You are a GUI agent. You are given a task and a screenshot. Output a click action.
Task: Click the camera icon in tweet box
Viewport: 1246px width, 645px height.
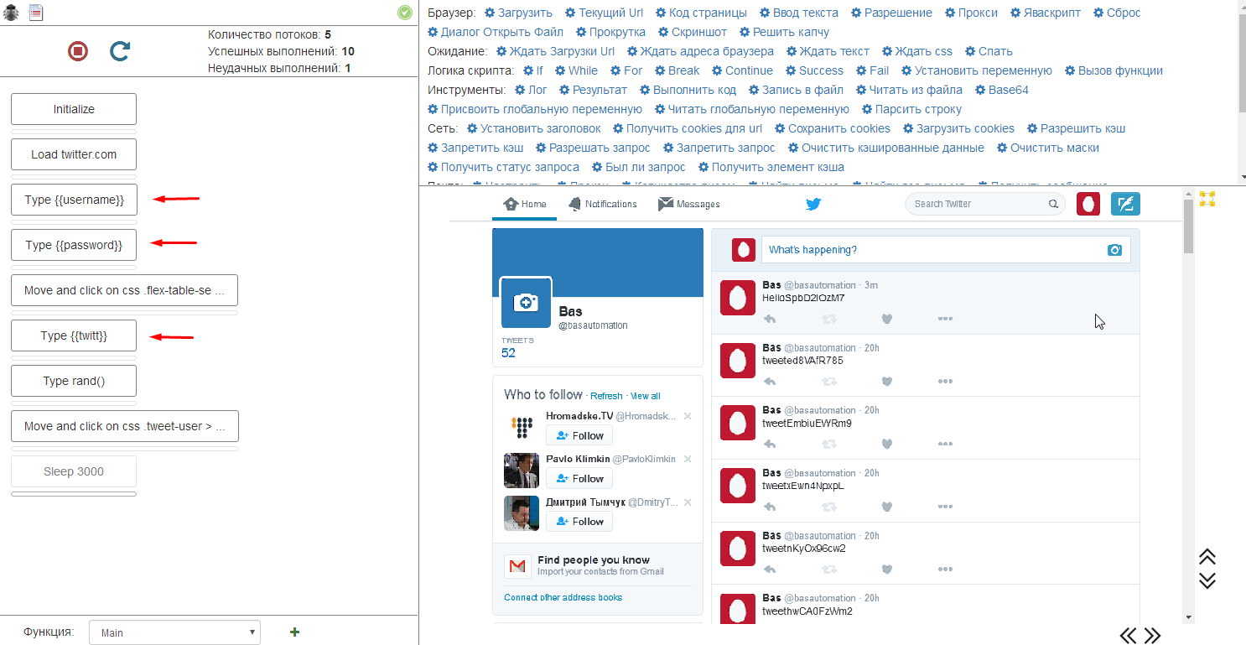(x=1114, y=250)
